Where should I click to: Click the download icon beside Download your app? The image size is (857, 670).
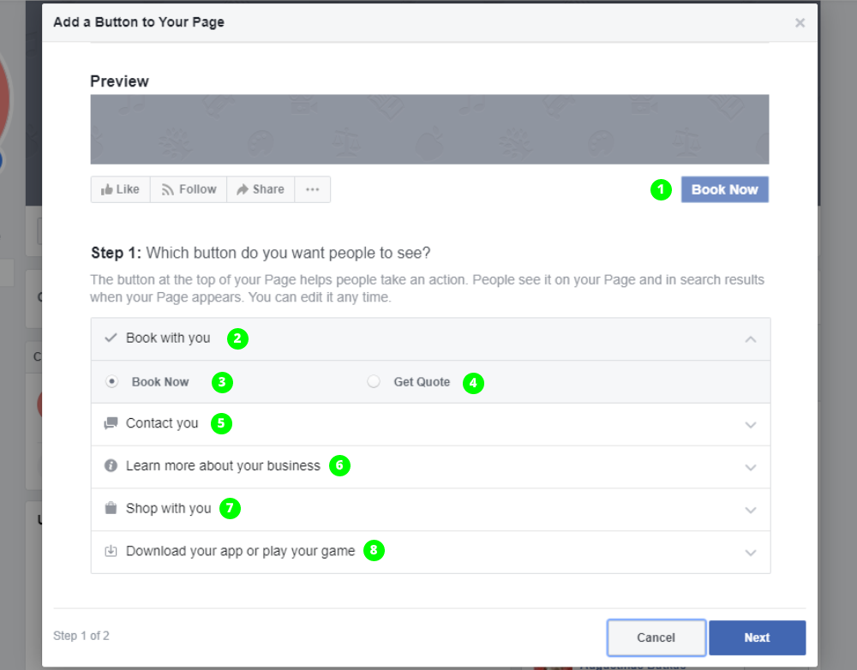[111, 550]
